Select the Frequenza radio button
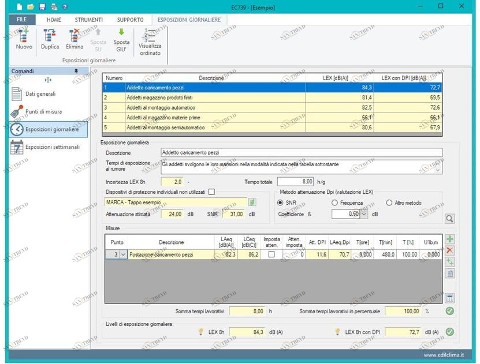 [x=335, y=202]
